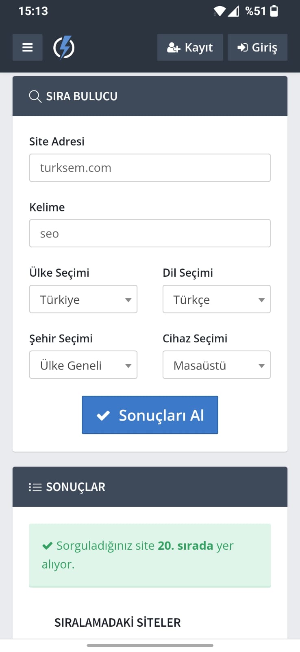Open the Dil Seçimi dropdown
Image resolution: width=300 pixels, height=652 pixels.
tap(217, 300)
